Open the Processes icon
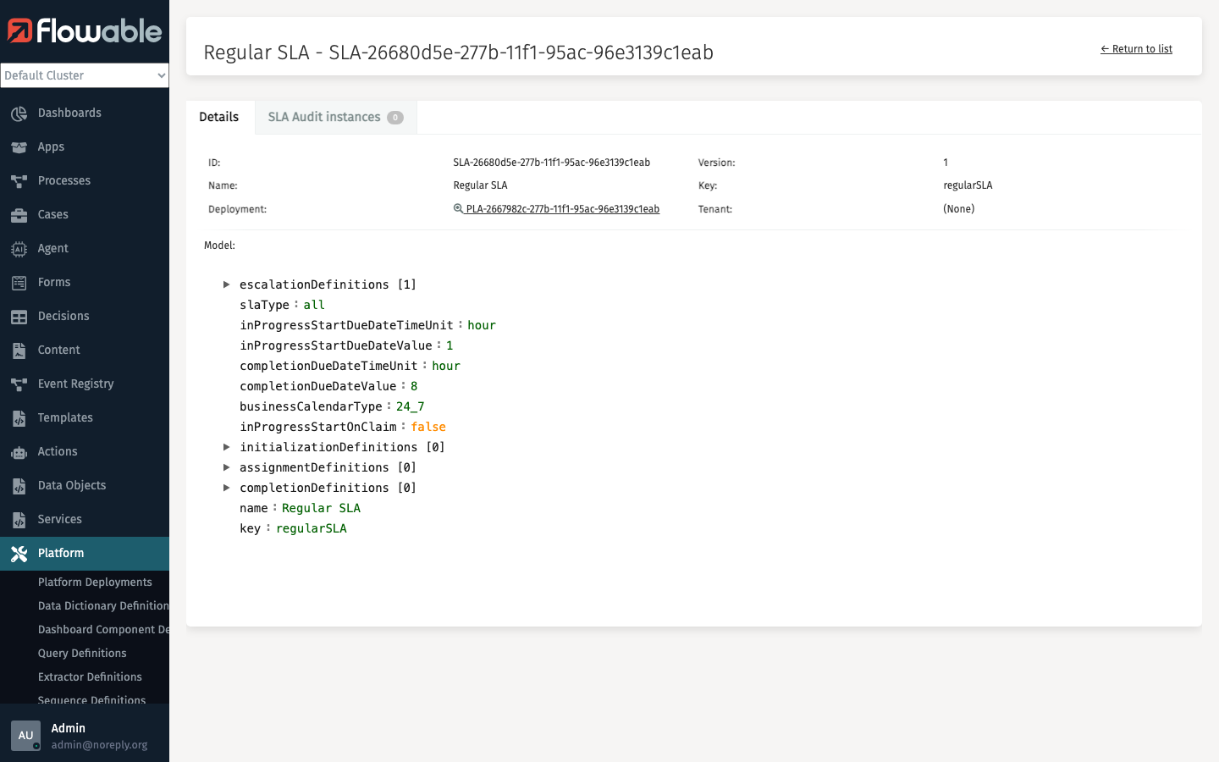Screen dimensions: 1219x762 coord(19,180)
